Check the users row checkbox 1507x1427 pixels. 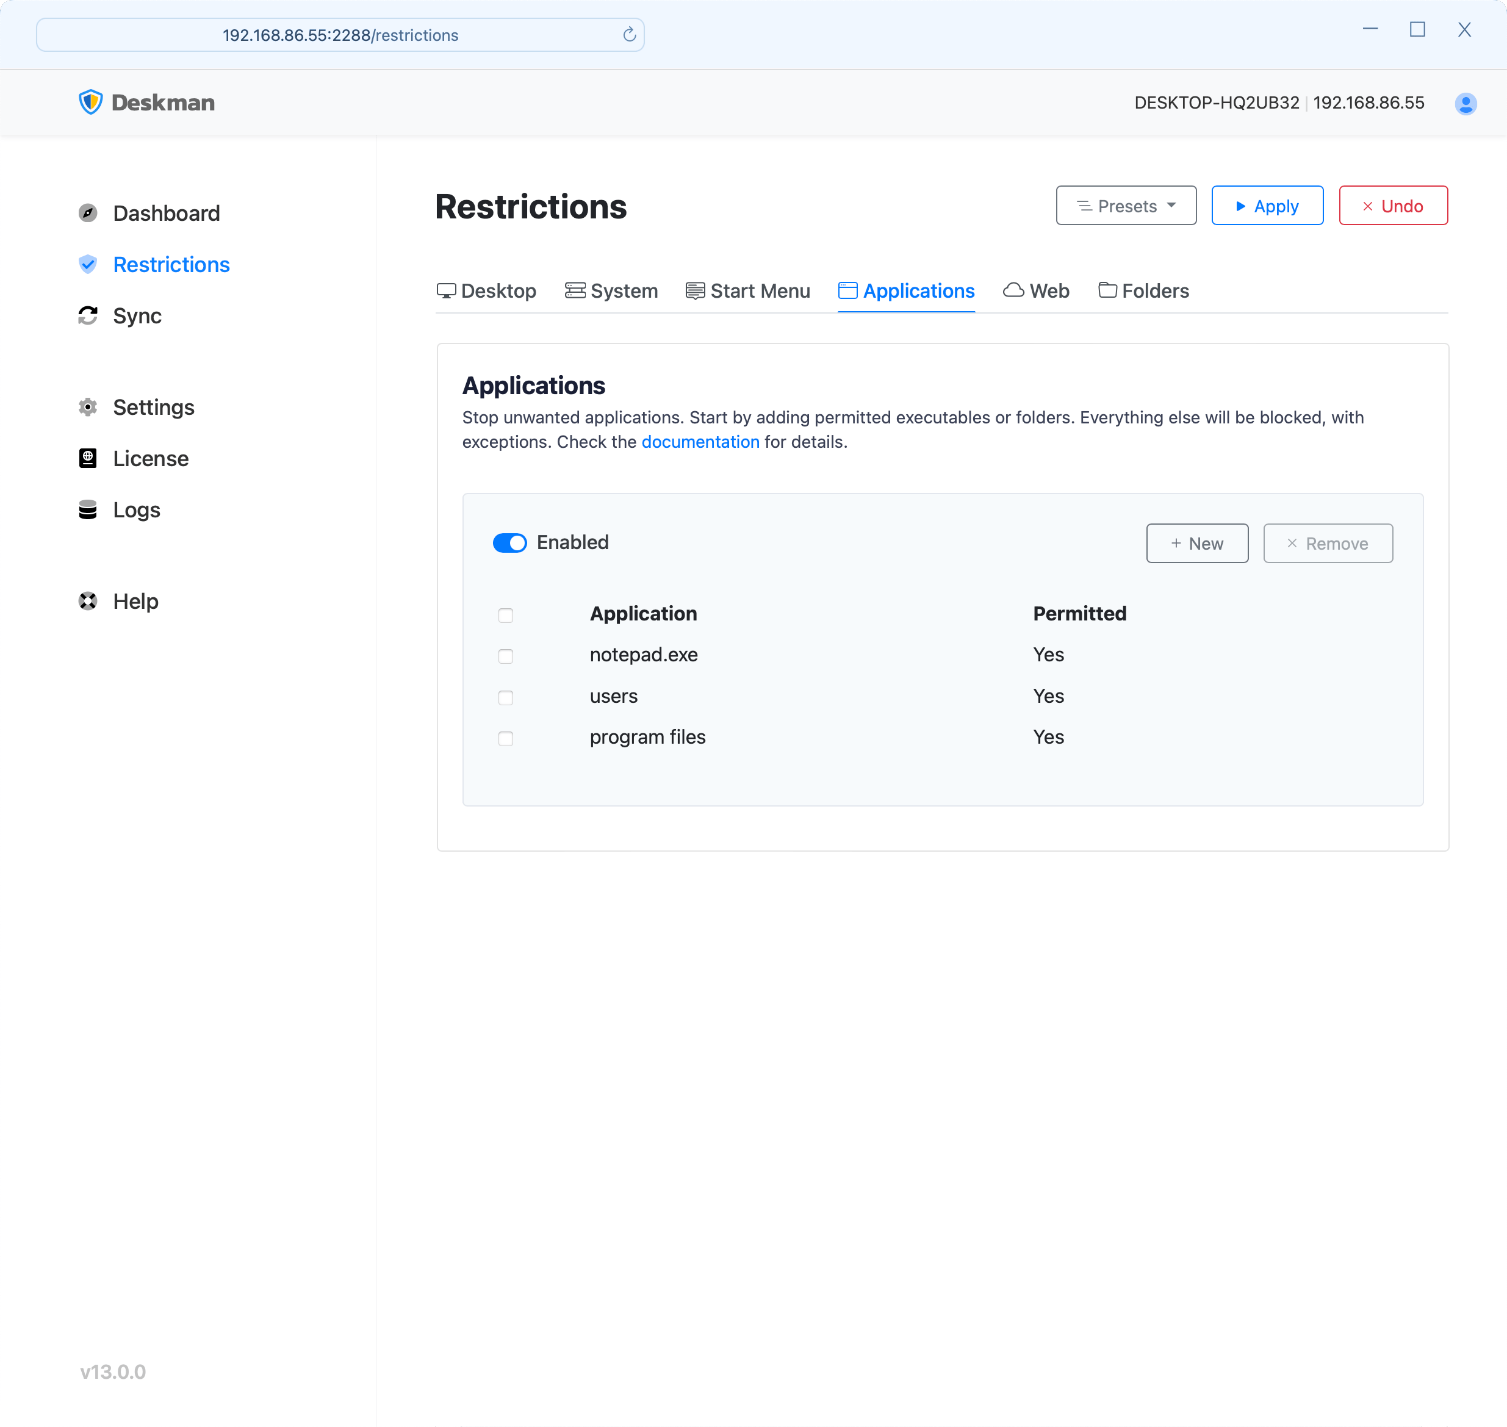point(506,697)
